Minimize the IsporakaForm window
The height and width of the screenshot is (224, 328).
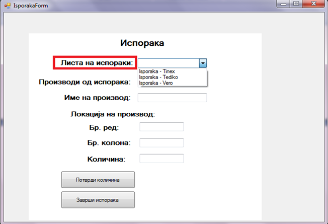[x=283, y=4]
